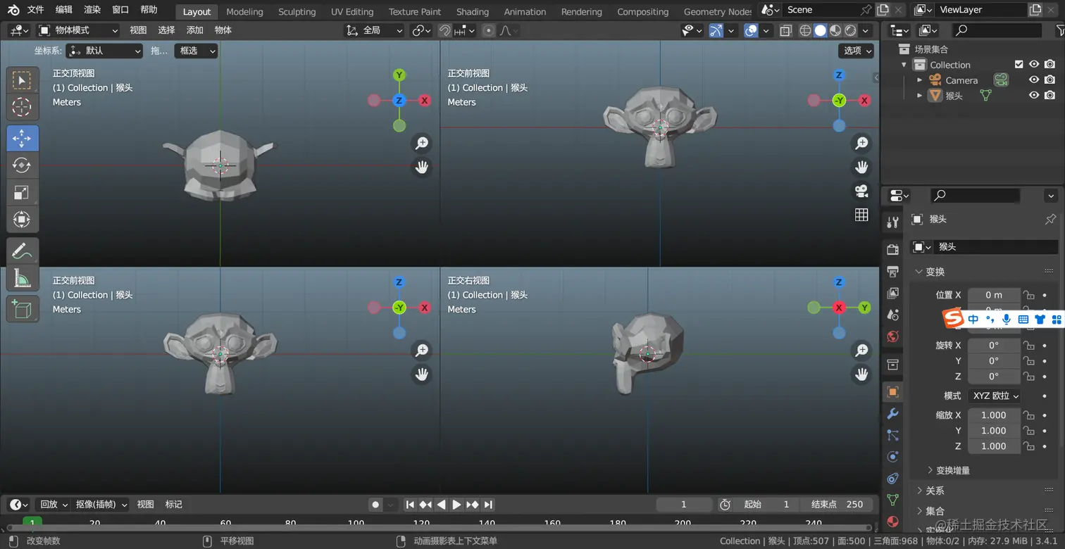Switch to rendered viewport shading
Viewport: 1065px width, 549px height.
[851, 30]
